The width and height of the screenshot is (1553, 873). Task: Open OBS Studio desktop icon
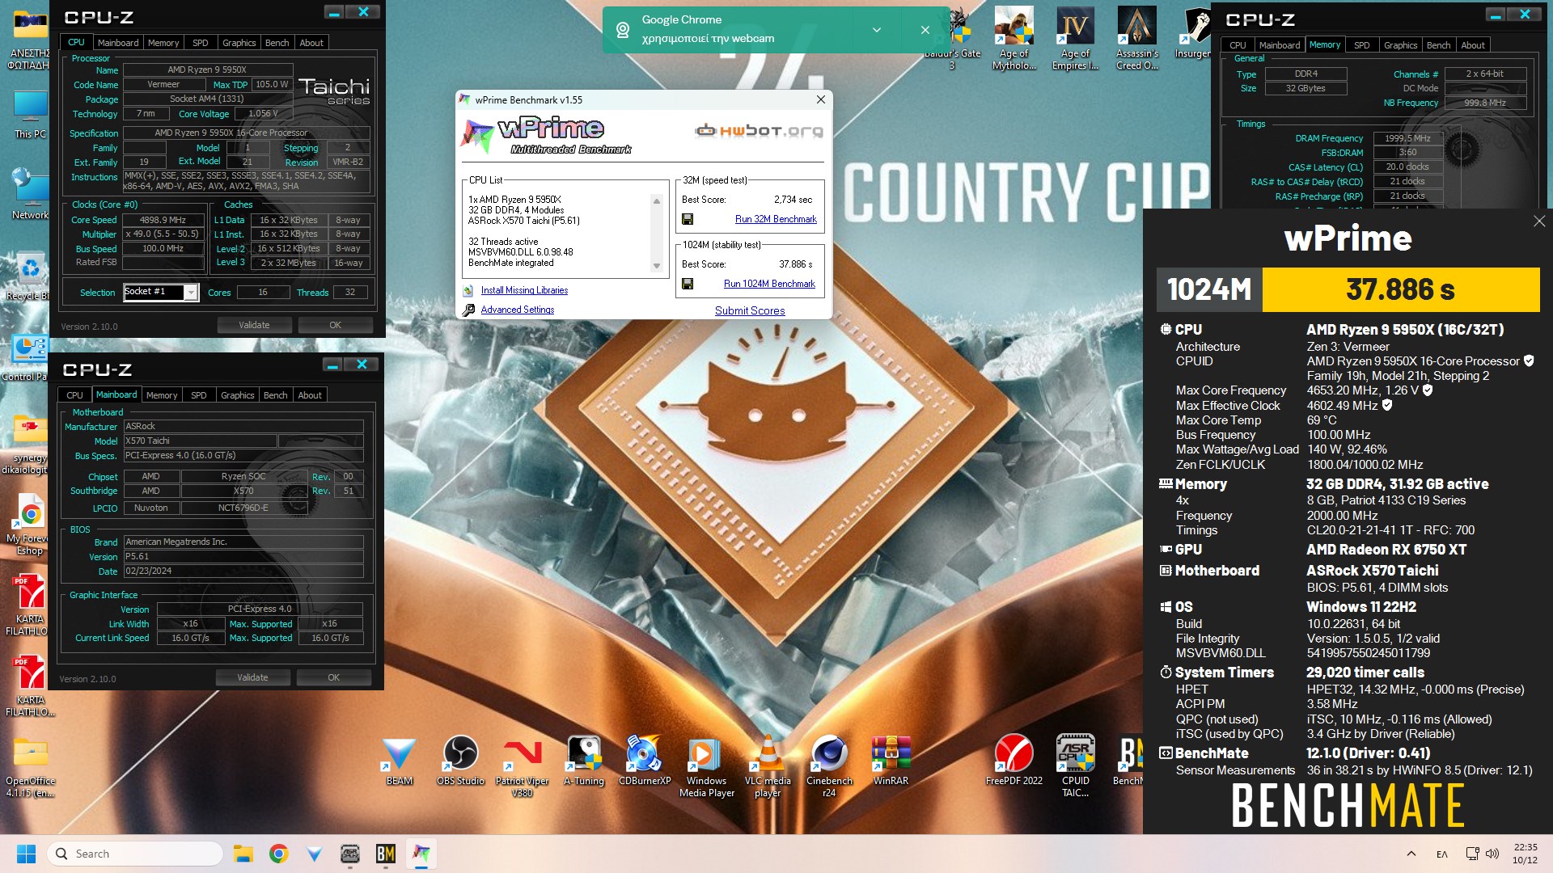(460, 761)
